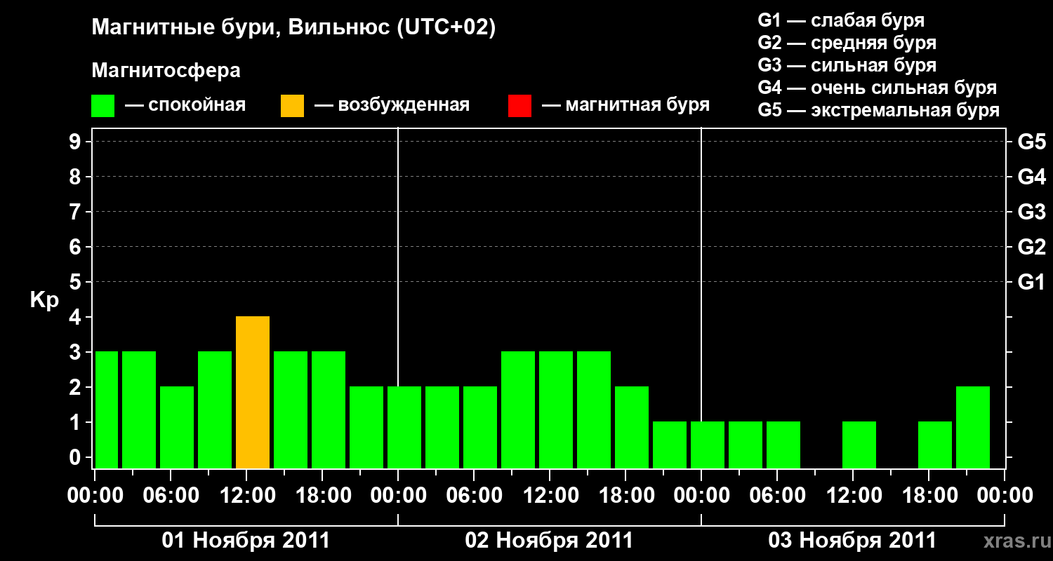The height and width of the screenshot is (561, 1053).
Task: Click the '7' value on the Kp axis
Action: point(75,212)
